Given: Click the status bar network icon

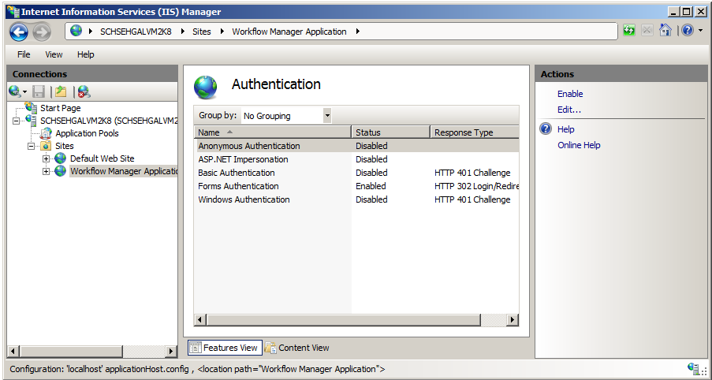Looking at the screenshot, I should [695, 369].
